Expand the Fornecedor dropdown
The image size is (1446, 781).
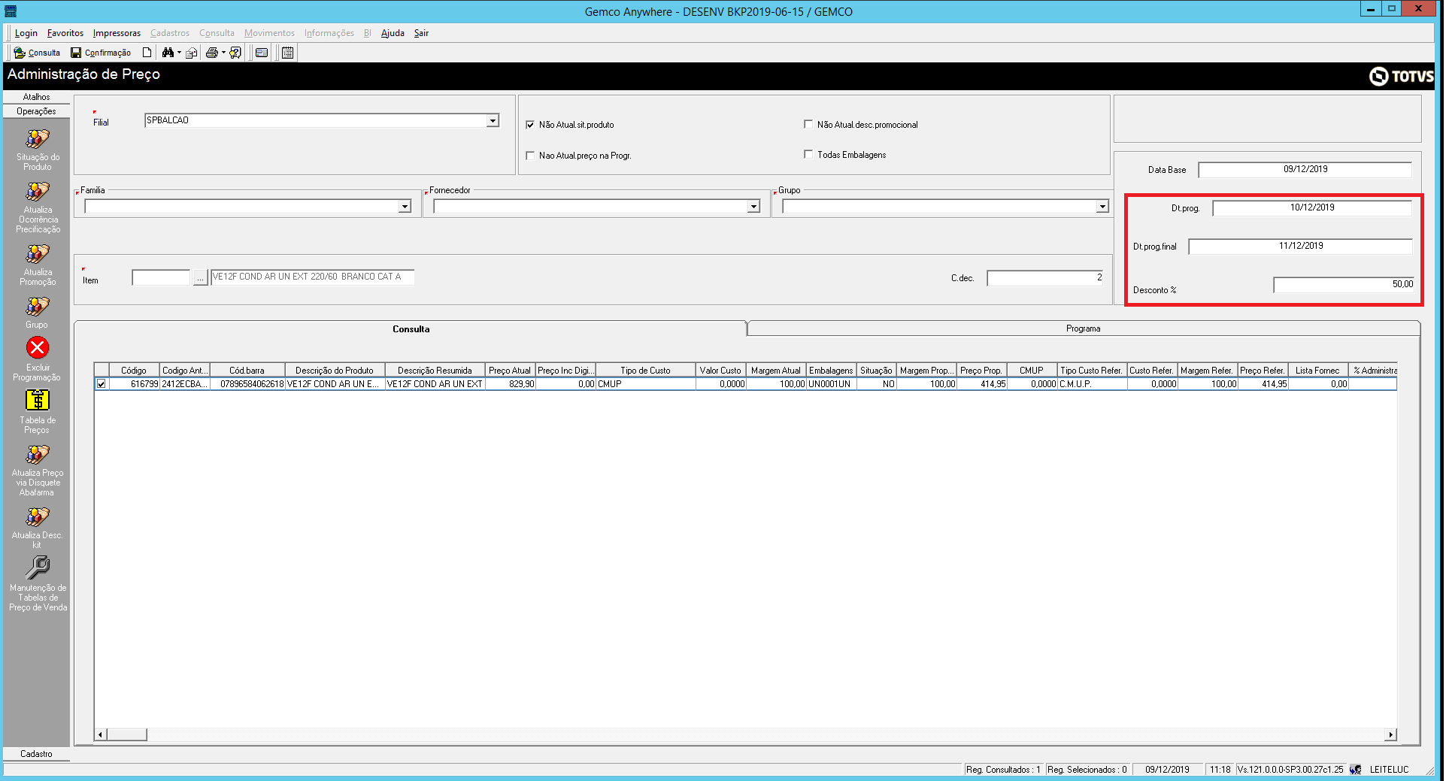(x=753, y=207)
